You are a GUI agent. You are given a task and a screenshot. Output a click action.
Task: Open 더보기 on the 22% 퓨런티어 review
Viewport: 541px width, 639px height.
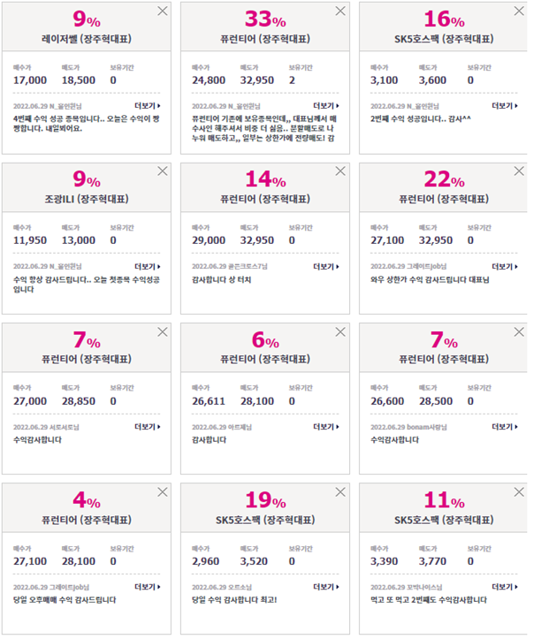pyautogui.click(x=505, y=267)
